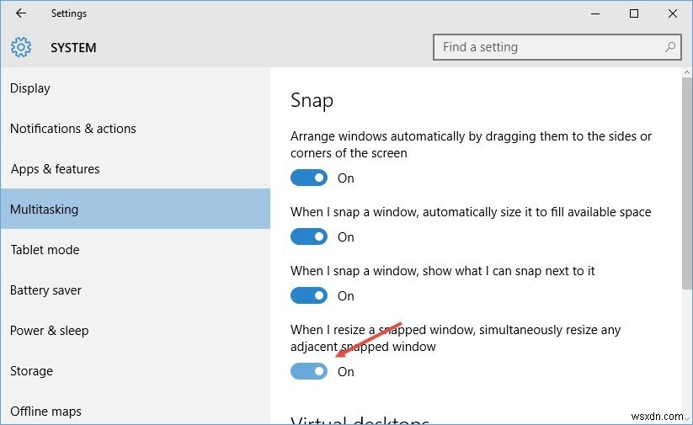Select Apps & features category

tap(136, 169)
